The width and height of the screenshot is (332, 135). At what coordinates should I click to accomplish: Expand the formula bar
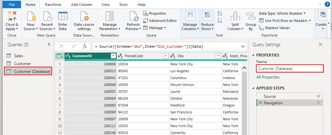(x=243, y=46)
